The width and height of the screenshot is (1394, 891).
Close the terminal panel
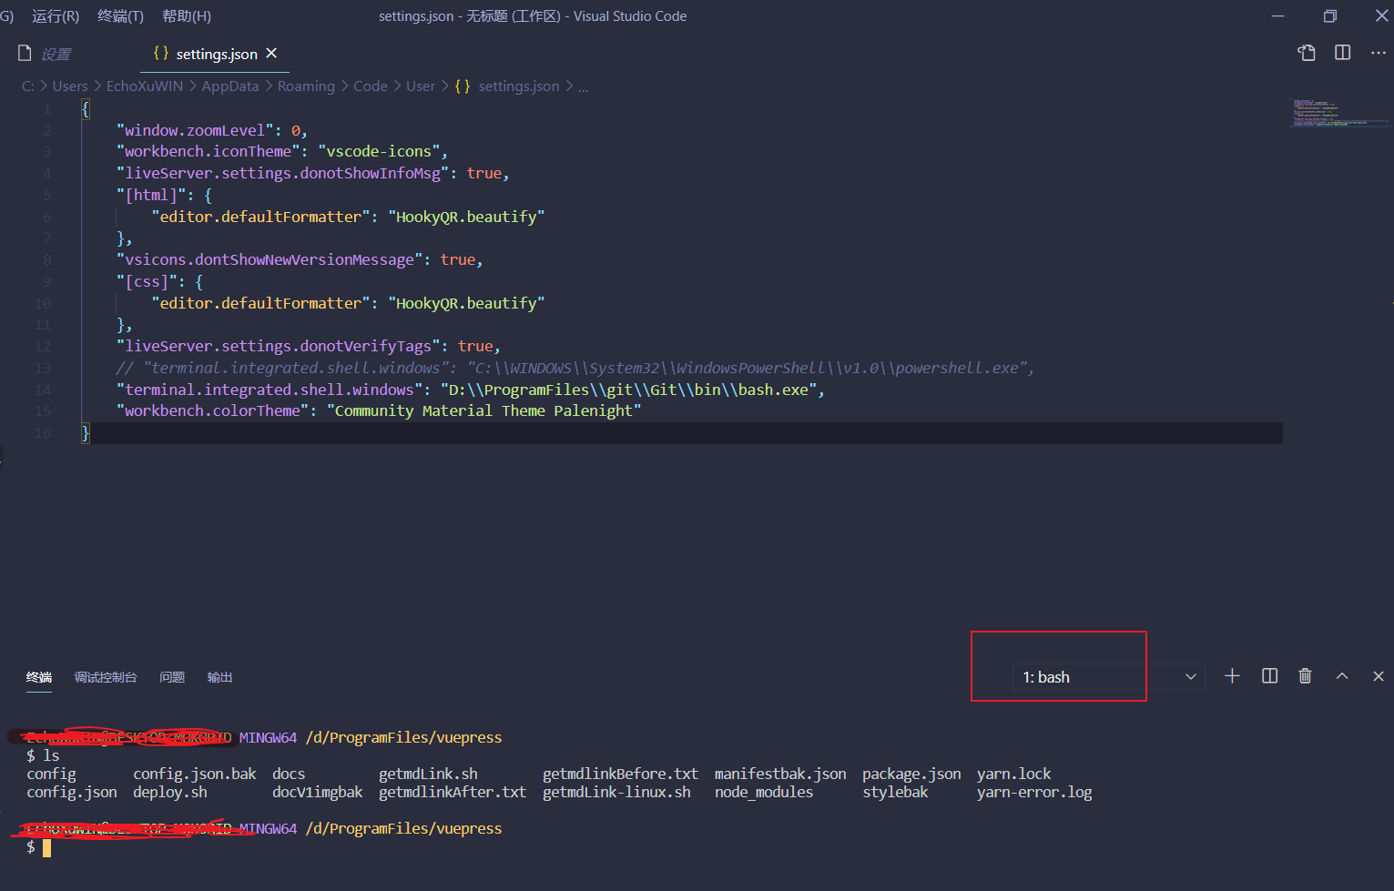[1379, 676]
